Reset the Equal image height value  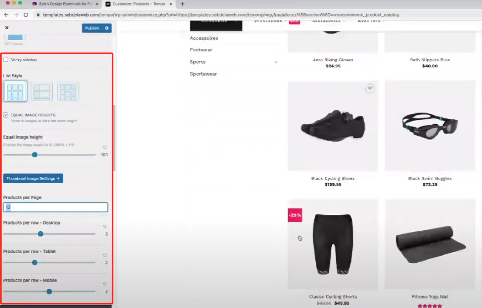[x=104, y=147]
